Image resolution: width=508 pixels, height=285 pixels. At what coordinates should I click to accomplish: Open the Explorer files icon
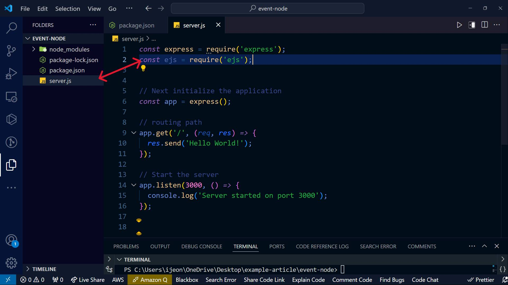(11, 165)
